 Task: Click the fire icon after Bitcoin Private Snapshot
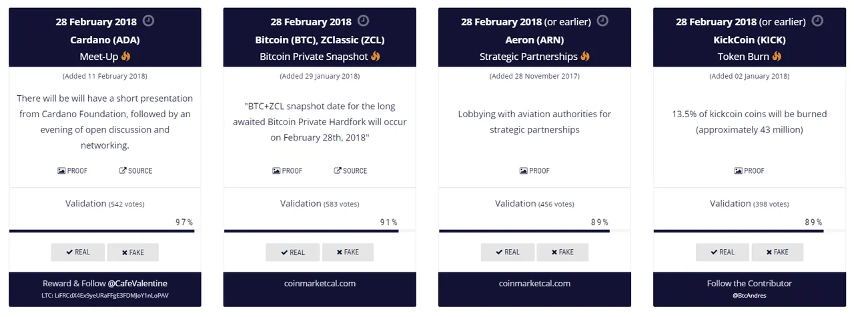click(376, 57)
